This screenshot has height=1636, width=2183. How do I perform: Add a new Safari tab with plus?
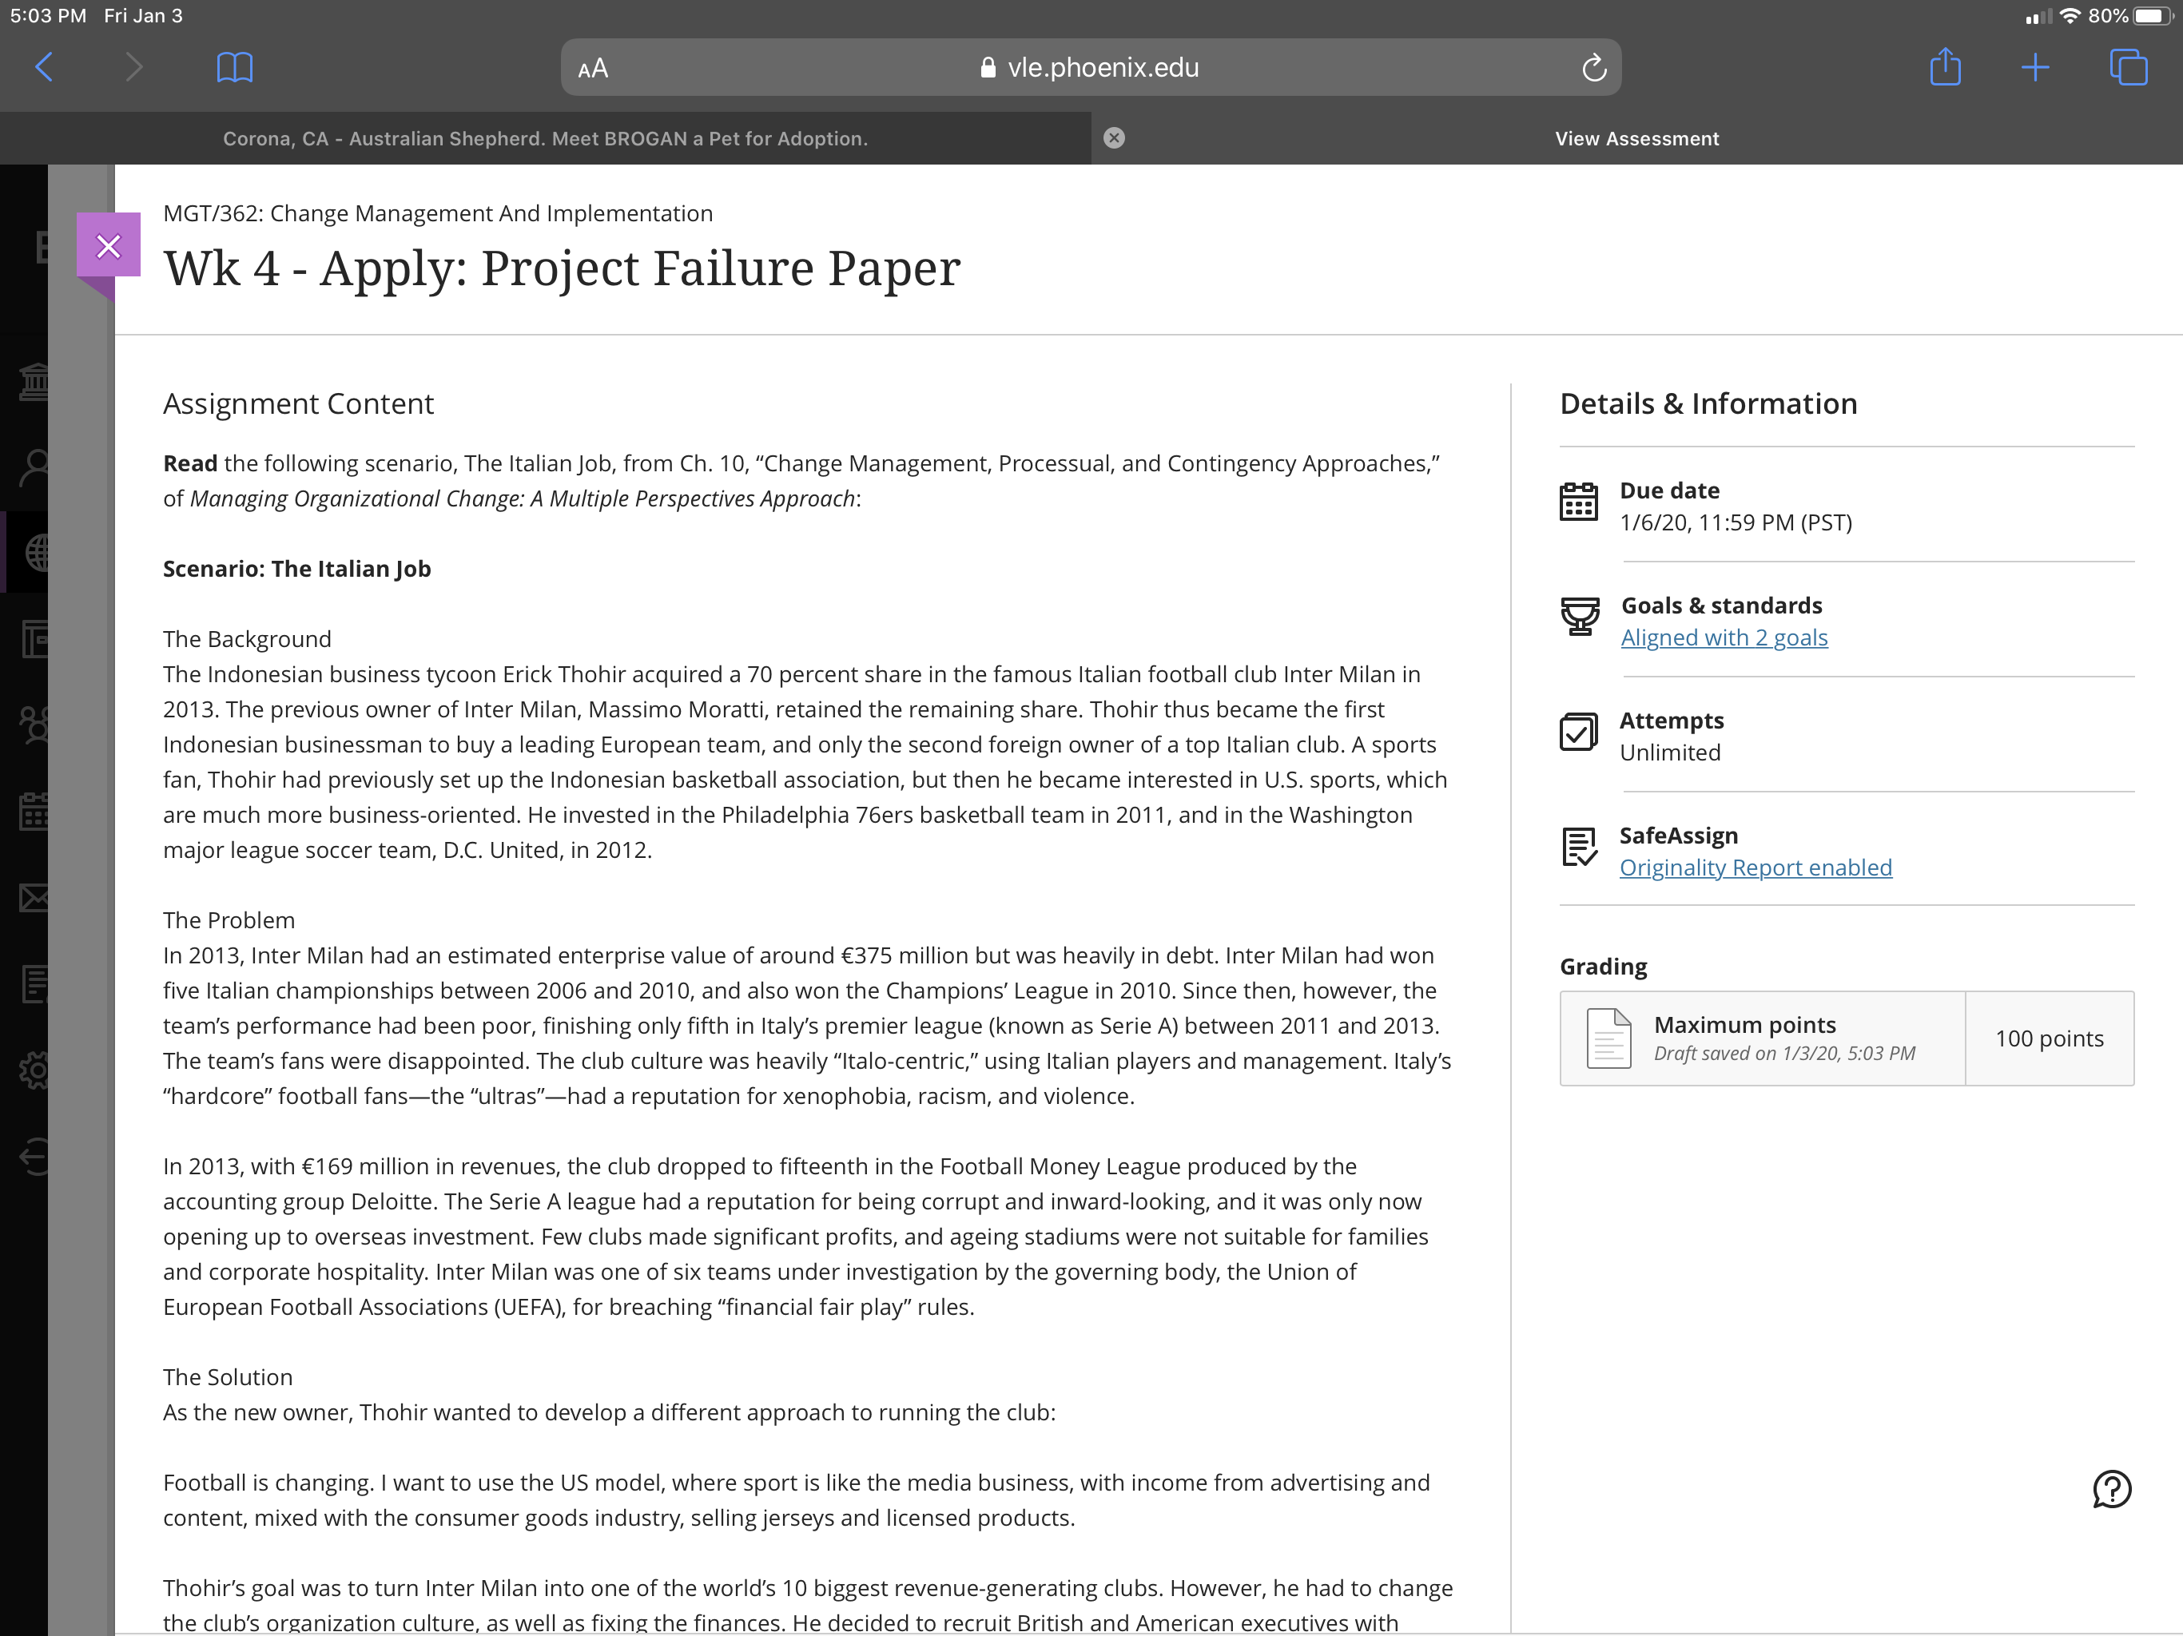[x=2035, y=68]
